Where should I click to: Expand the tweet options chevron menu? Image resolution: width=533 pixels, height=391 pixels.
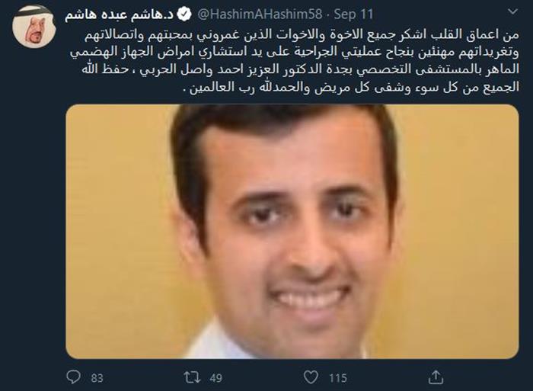pos(512,12)
